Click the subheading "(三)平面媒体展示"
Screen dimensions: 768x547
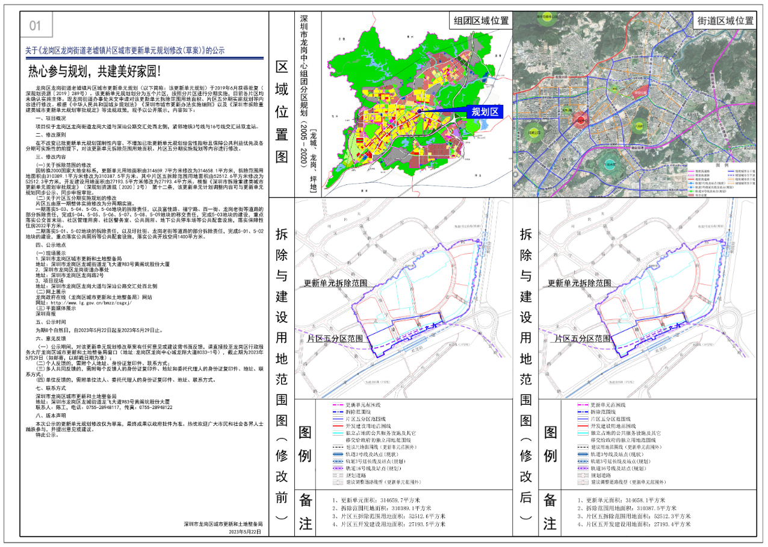[56, 308]
